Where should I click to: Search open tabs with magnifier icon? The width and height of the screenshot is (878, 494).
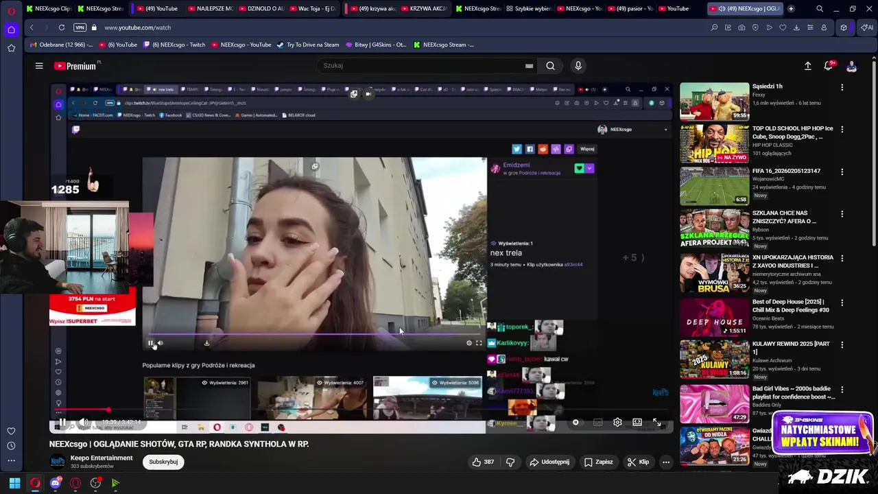820,9
